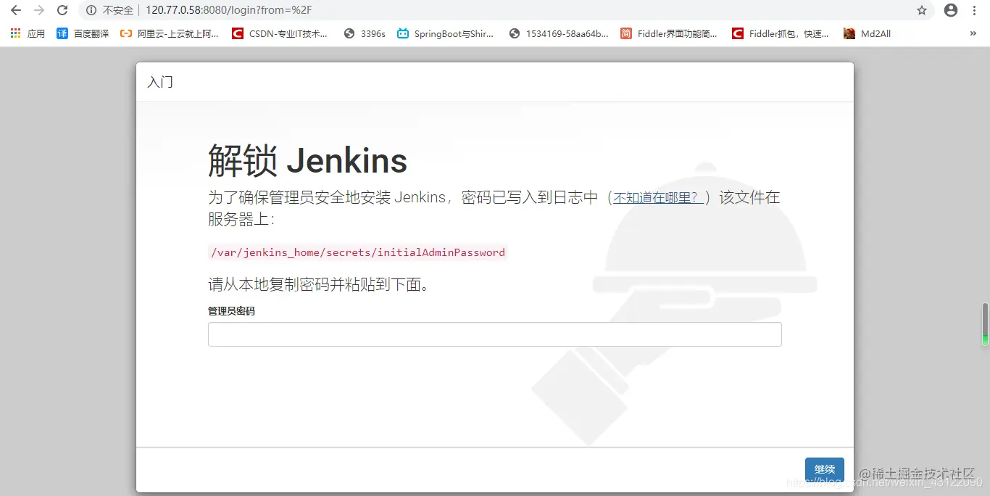This screenshot has height=496, width=990.
Task: Open the 不知道在哪里? link
Action: [658, 197]
